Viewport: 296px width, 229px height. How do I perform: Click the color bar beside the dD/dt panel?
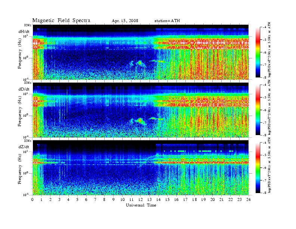[x=258, y=110]
